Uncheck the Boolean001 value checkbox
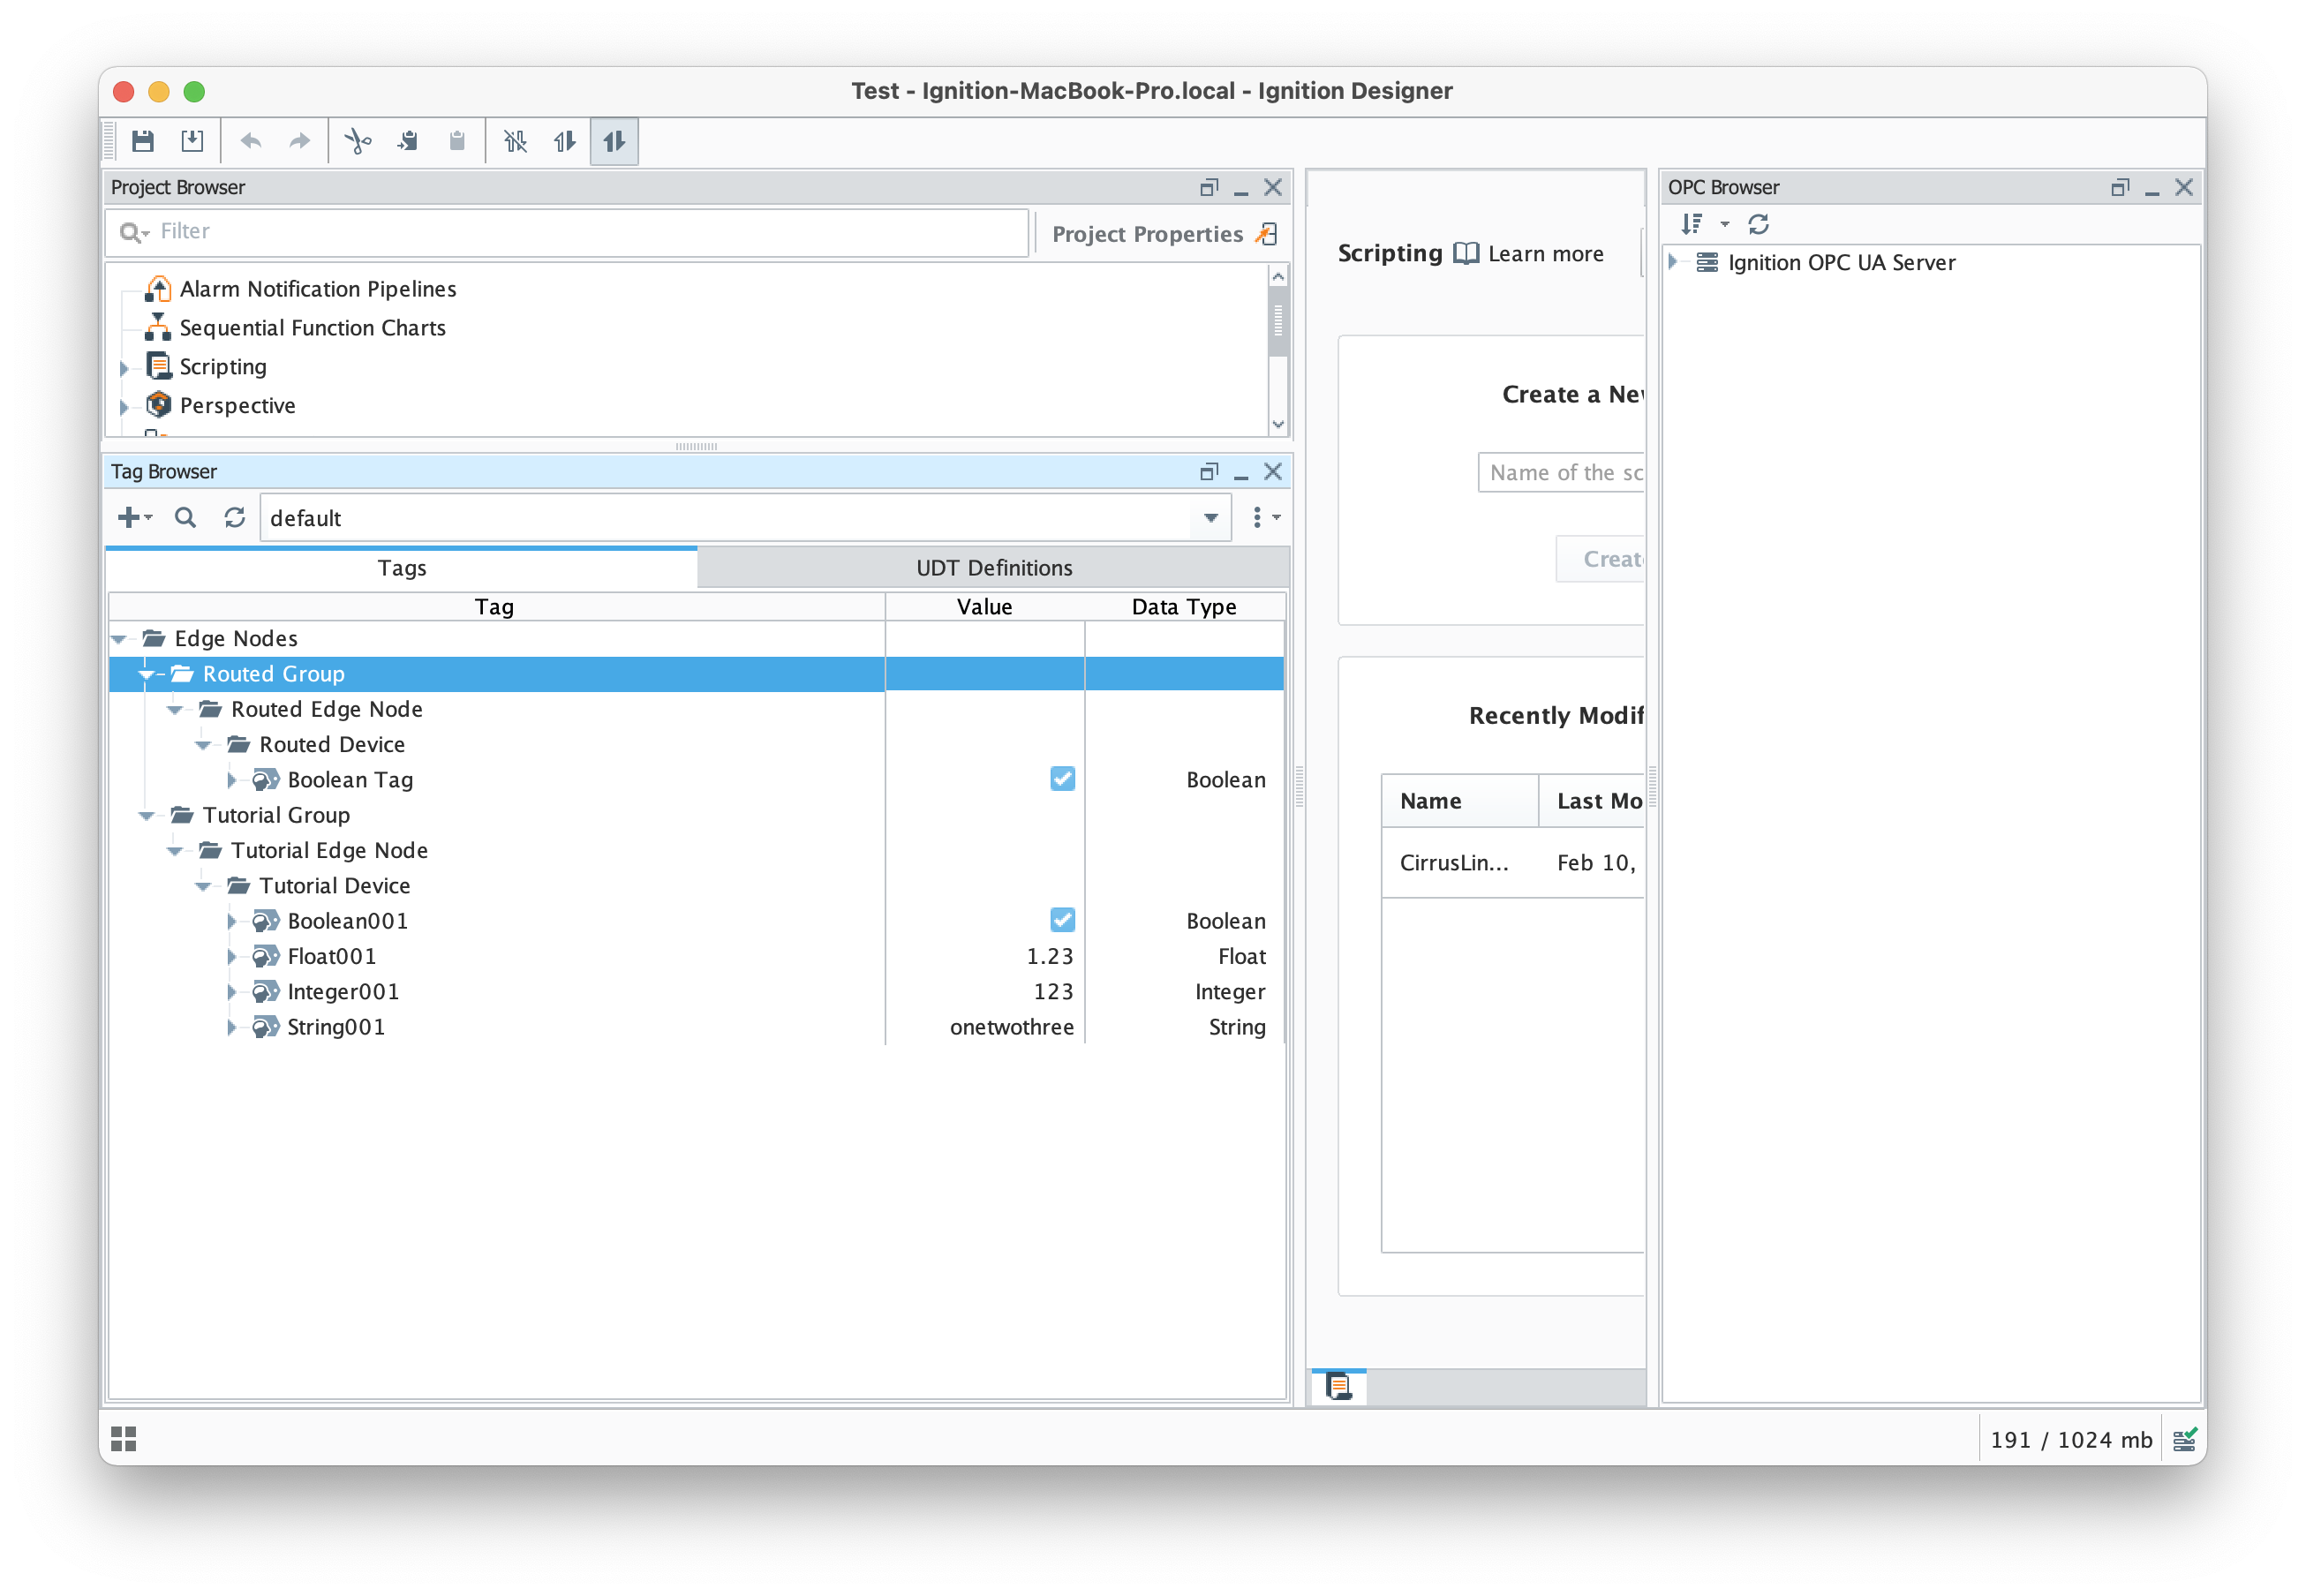This screenshot has height=1596, width=2306. click(1062, 920)
